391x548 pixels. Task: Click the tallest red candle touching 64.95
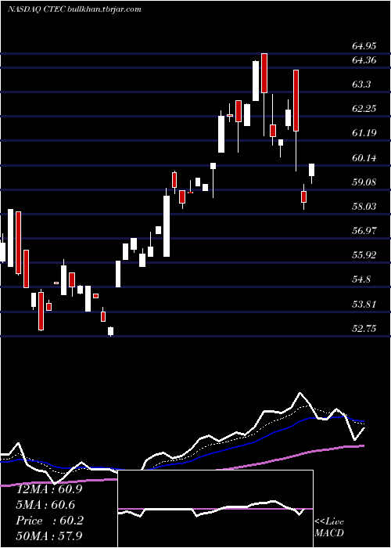click(264, 73)
